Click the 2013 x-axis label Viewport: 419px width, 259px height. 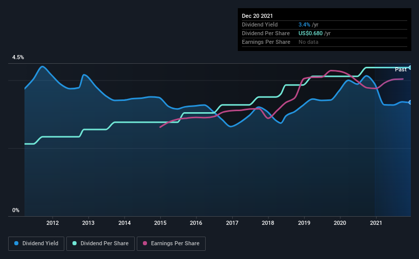[x=88, y=223]
